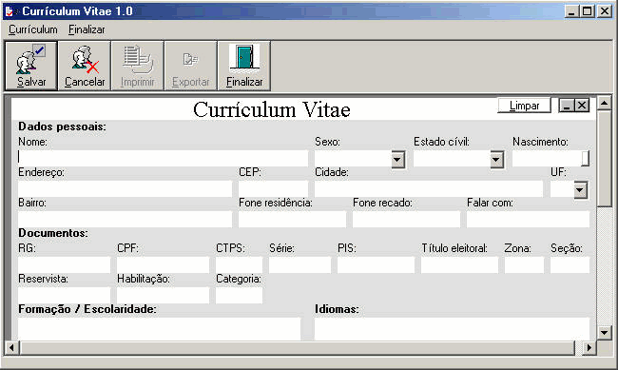Click into the Idiomas text area
The height and width of the screenshot is (370, 618).
coord(452,329)
